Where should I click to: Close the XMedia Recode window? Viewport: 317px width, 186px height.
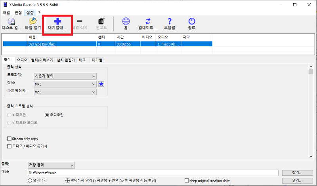[x=309, y=5]
